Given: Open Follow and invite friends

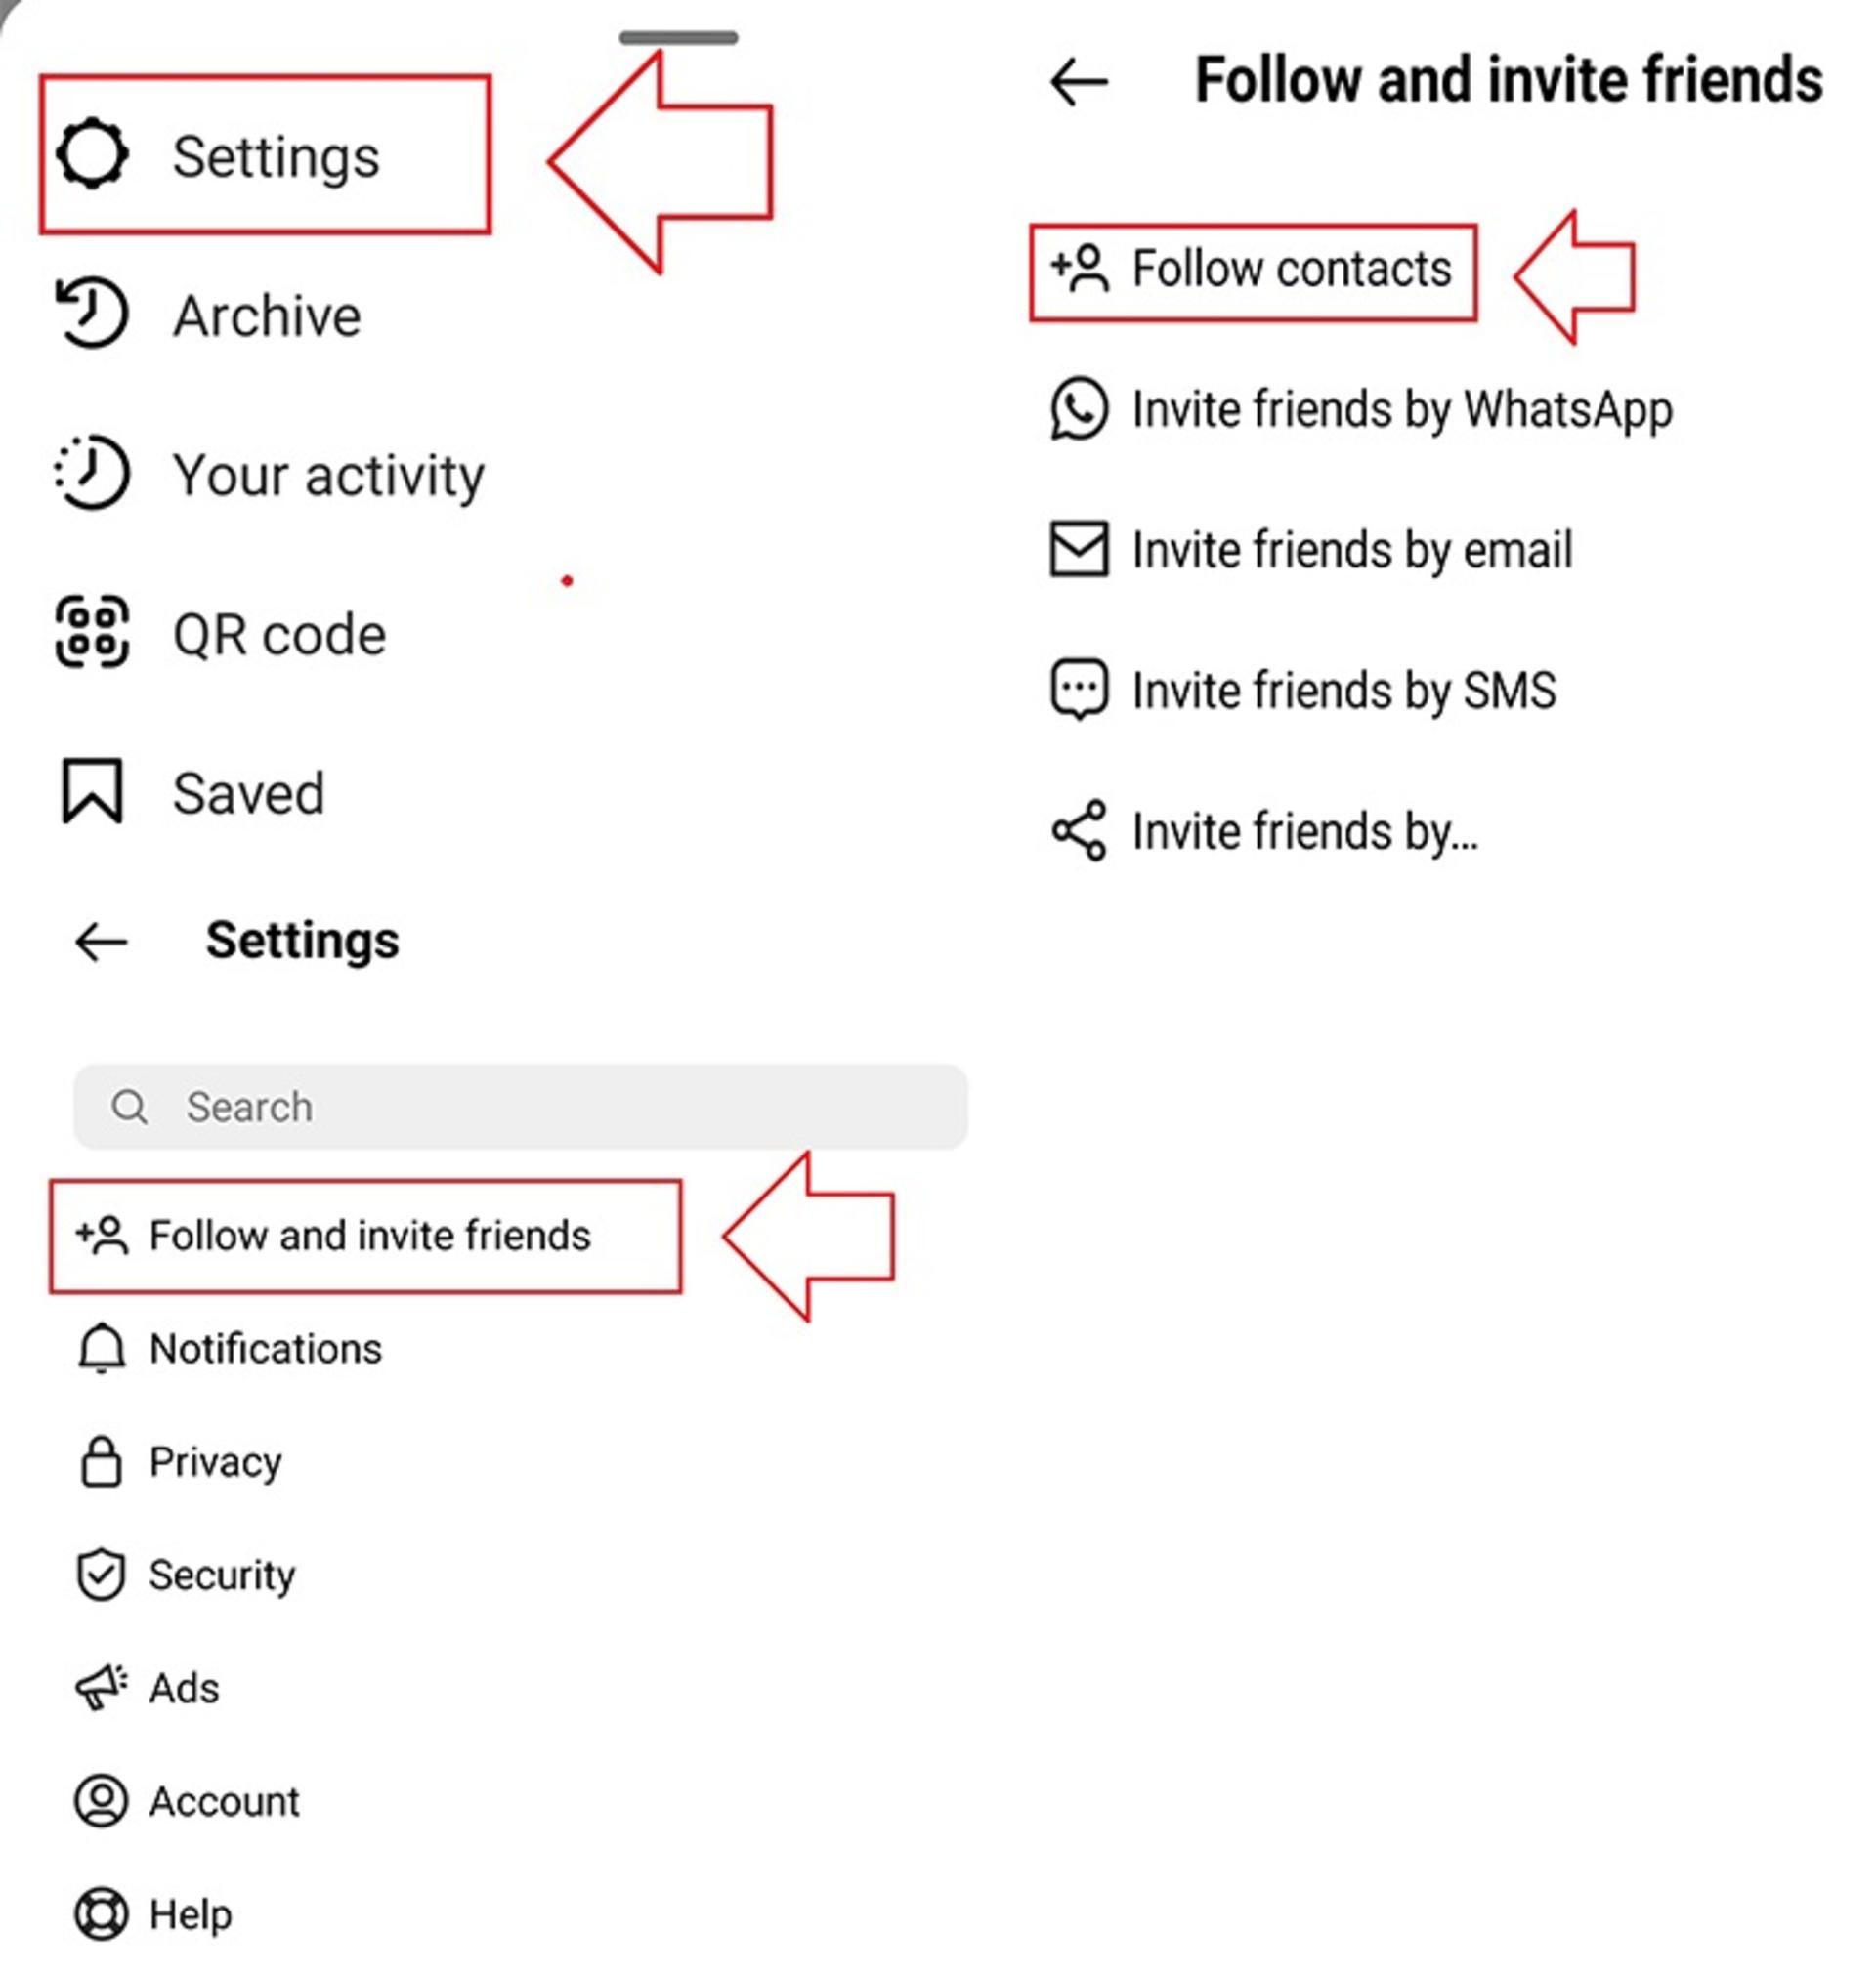Looking at the screenshot, I should (x=366, y=1237).
